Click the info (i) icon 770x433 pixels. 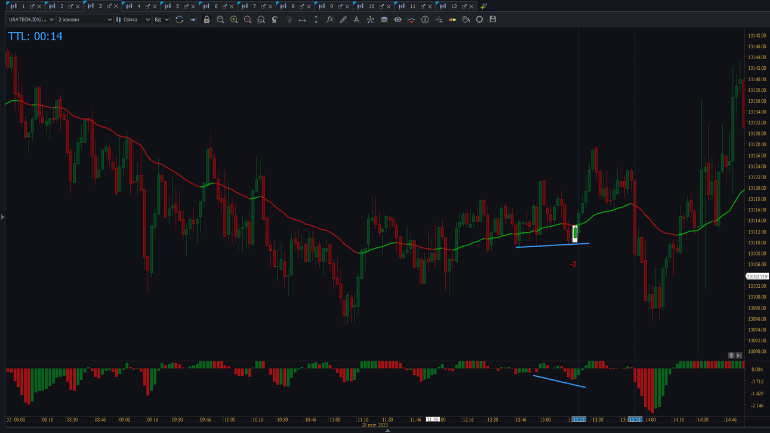[x=425, y=20]
